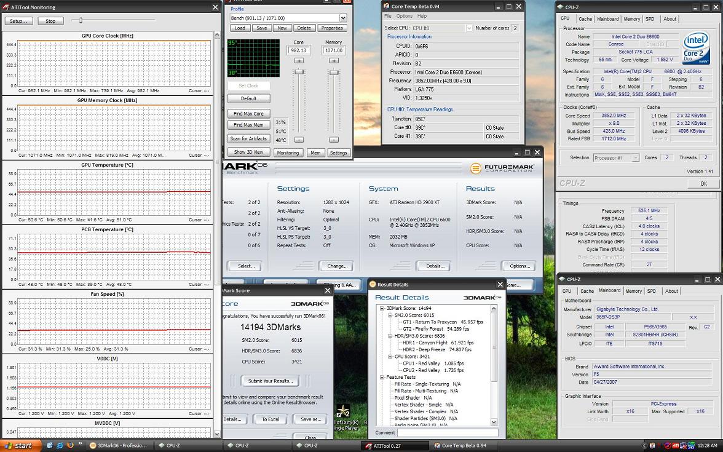Click the ATITool Monitoring horizontal slider
Viewport: 723px width, 452px height.
coord(81,20)
